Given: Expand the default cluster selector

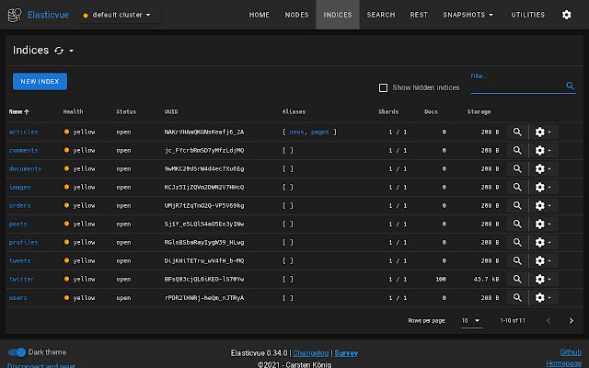Looking at the screenshot, I should click(118, 15).
